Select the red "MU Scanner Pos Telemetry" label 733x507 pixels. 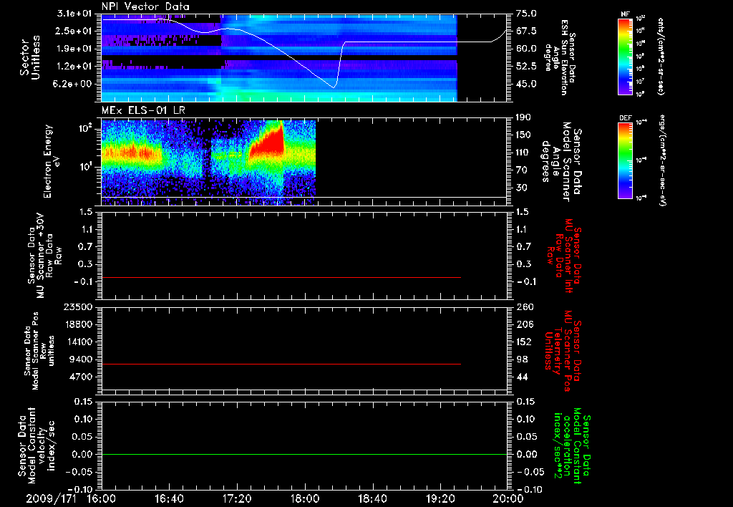[563, 351]
